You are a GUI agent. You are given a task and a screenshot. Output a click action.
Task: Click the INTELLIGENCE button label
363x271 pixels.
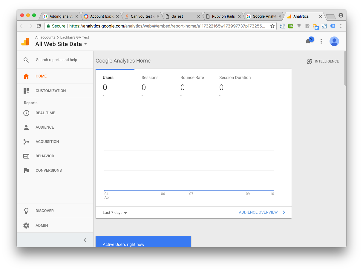tap(327, 61)
